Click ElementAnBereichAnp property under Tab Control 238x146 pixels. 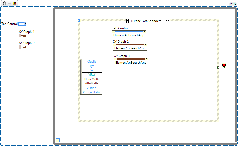(129, 35)
